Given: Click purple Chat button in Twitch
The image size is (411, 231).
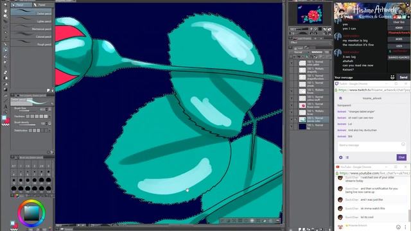Looking at the screenshot, I should 401,157.
